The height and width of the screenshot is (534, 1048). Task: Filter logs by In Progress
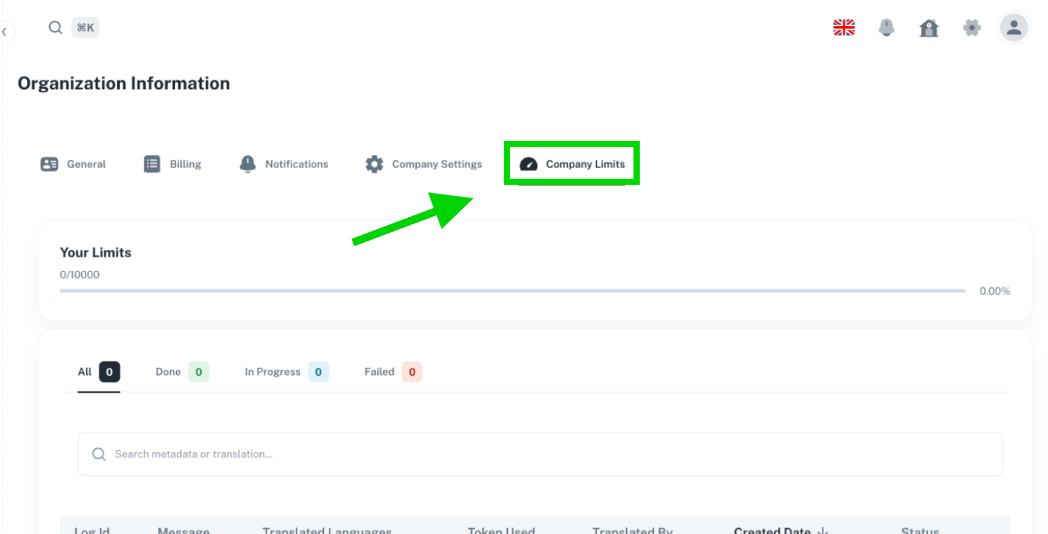tap(286, 372)
